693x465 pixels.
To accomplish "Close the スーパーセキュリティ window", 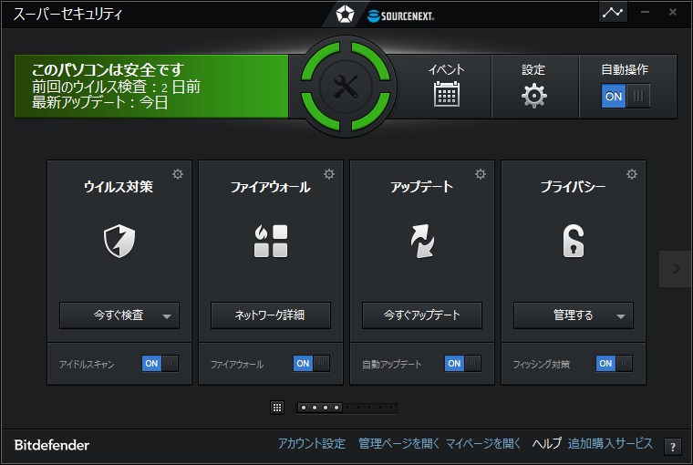I will (x=673, y=12).
